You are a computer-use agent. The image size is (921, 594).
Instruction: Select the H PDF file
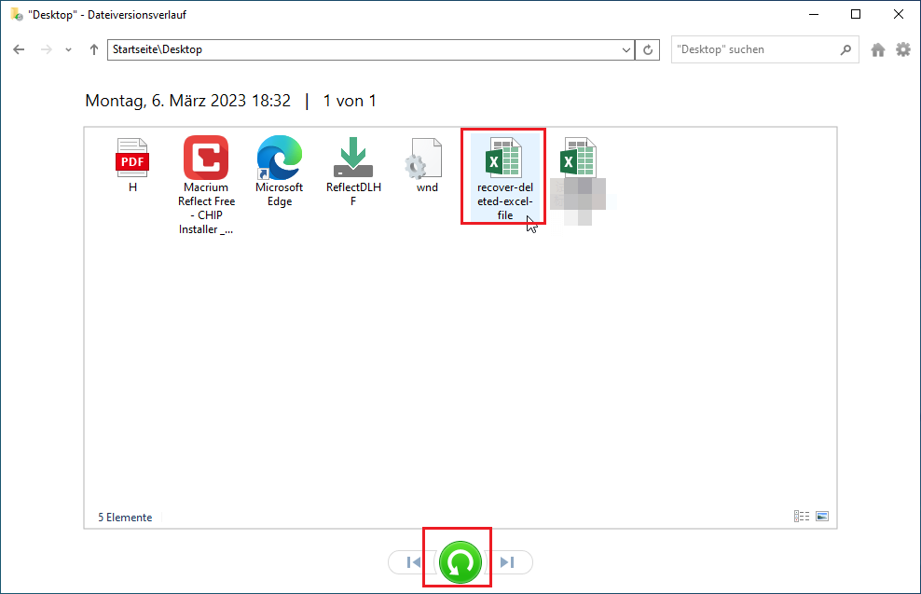(x=132, y=165)
